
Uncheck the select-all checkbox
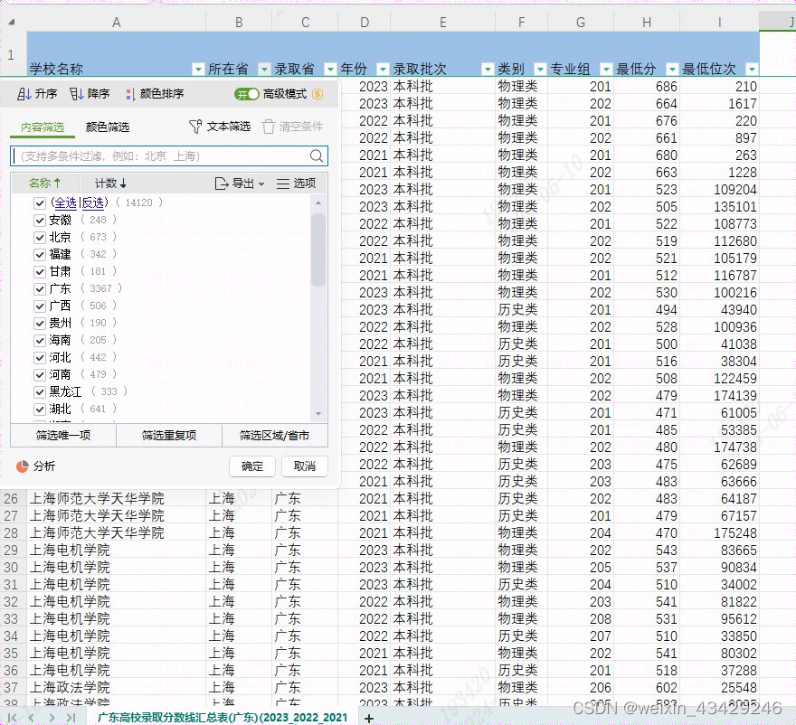coord(40,203)
